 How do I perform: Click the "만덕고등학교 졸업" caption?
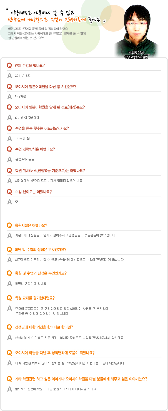point(136,57)
